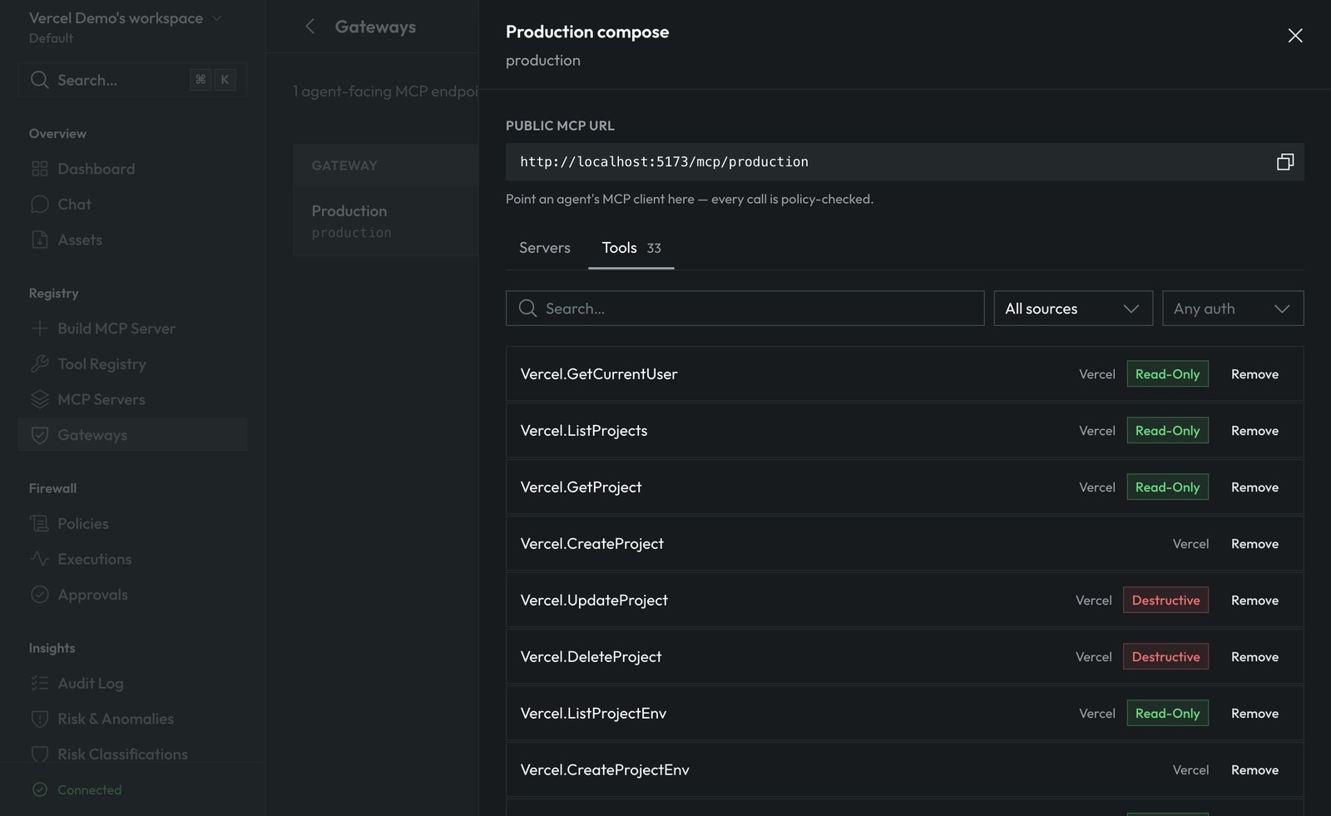Image resolution: width=1331 pixels, height=816 pixels.
Task: Click the MCP Servers layers icon
Action: [x=40, y=399]
